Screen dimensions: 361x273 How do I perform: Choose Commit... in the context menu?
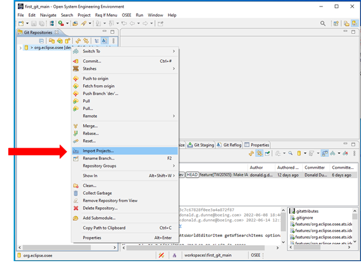[125, 61]
